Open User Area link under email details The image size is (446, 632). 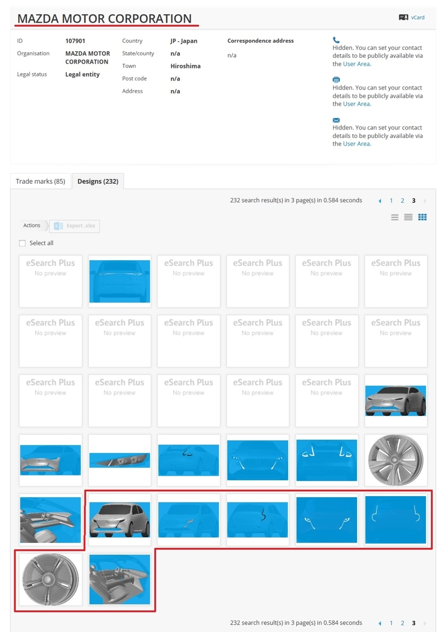(x=357, y=144)
